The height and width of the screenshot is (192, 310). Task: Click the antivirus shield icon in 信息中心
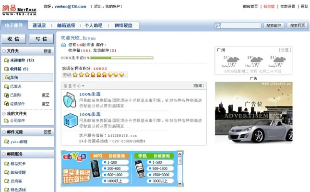point(70,100)
